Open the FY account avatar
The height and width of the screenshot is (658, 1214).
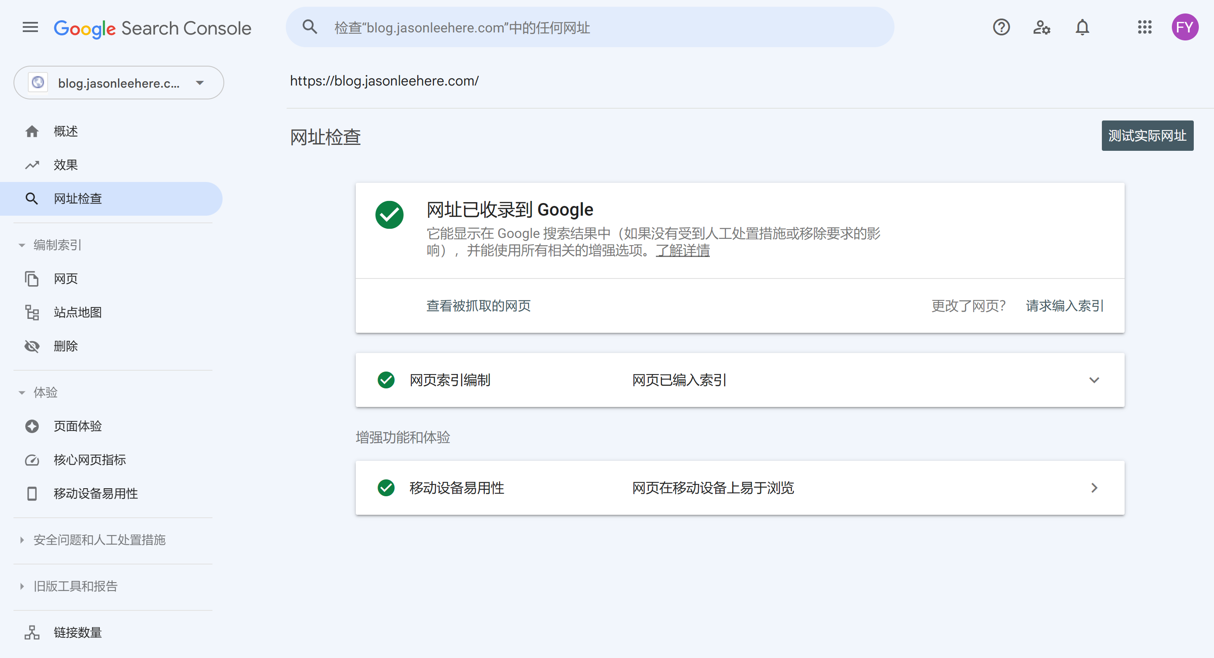pos(1185,27)
